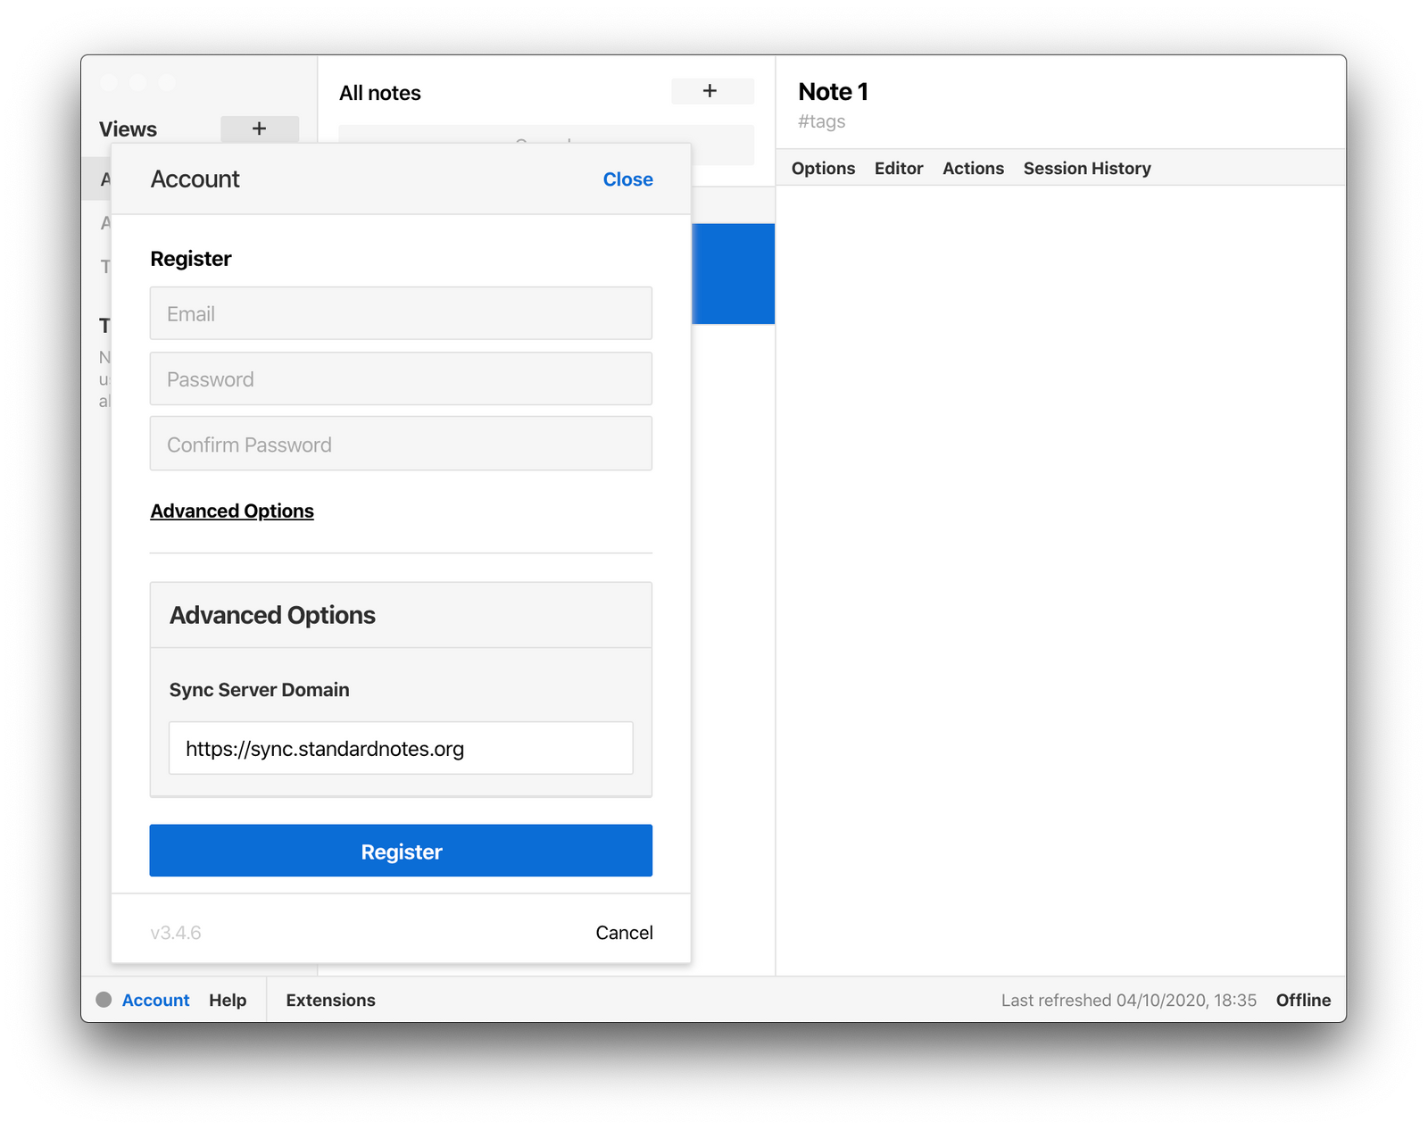Close the Account dialog
Viewport: 1428px width, 1130px height.
pyautogui.click(x=627, y=179)
